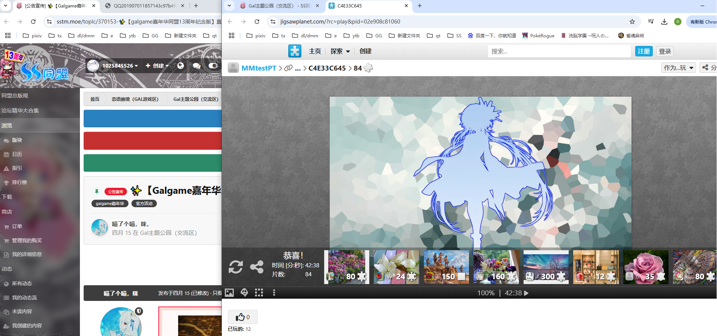717x336 pixels.
Task: Bookmark the page with the star icon
Action: [x=632, y=22]
